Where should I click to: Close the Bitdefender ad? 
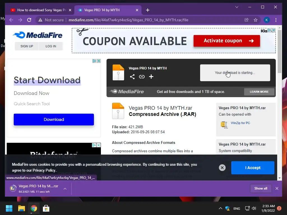click(98, 145)
